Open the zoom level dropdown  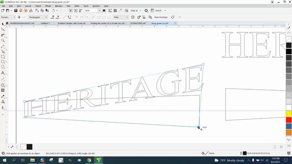[99, 10]
